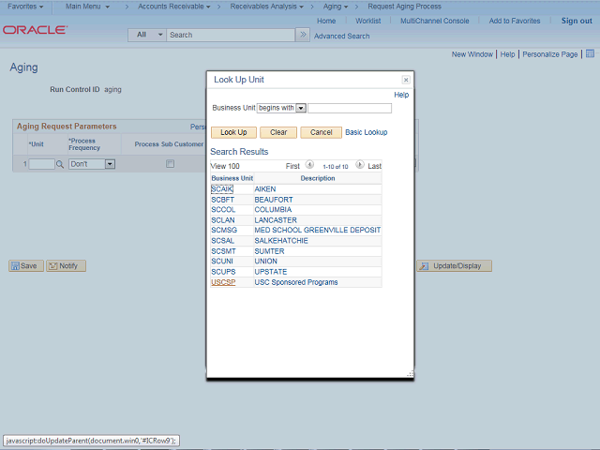This screenshot has height=450, width=600.
Task: Click the page Help link
Action: click(x=507, y=54)
